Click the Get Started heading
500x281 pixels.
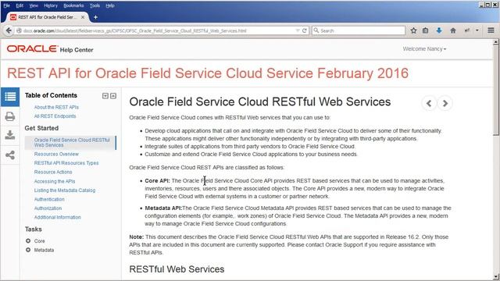click(x=41, y=128)
